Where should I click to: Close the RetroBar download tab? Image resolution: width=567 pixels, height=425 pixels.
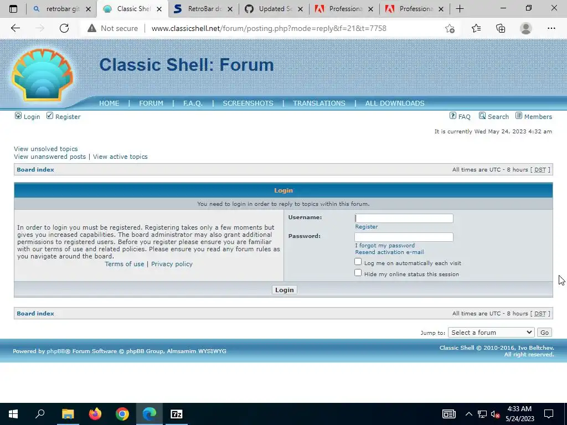tap(230, 9)
